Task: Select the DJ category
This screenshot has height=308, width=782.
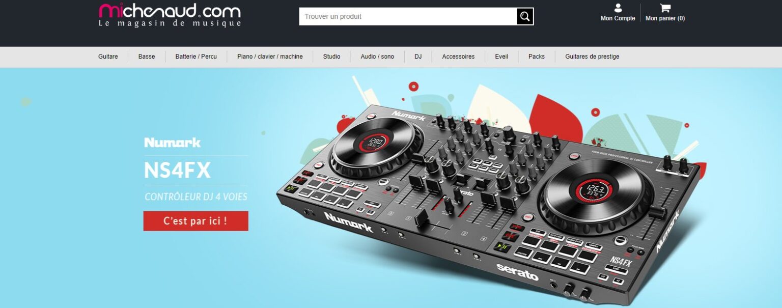Action: coord(418,57)
